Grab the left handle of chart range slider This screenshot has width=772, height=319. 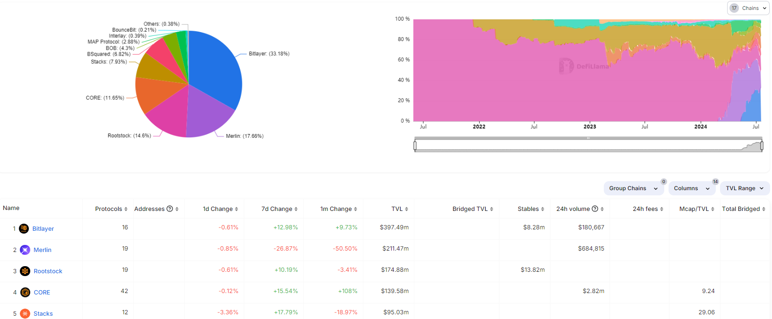pyautogui.click(x=415, y=146)
